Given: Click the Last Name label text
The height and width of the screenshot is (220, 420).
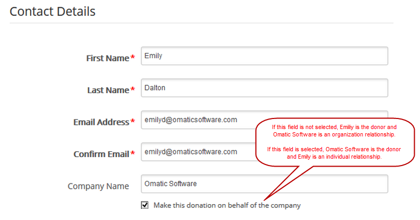Looking at the screenshot, I should pyautogui.click(x=108, y=90).
